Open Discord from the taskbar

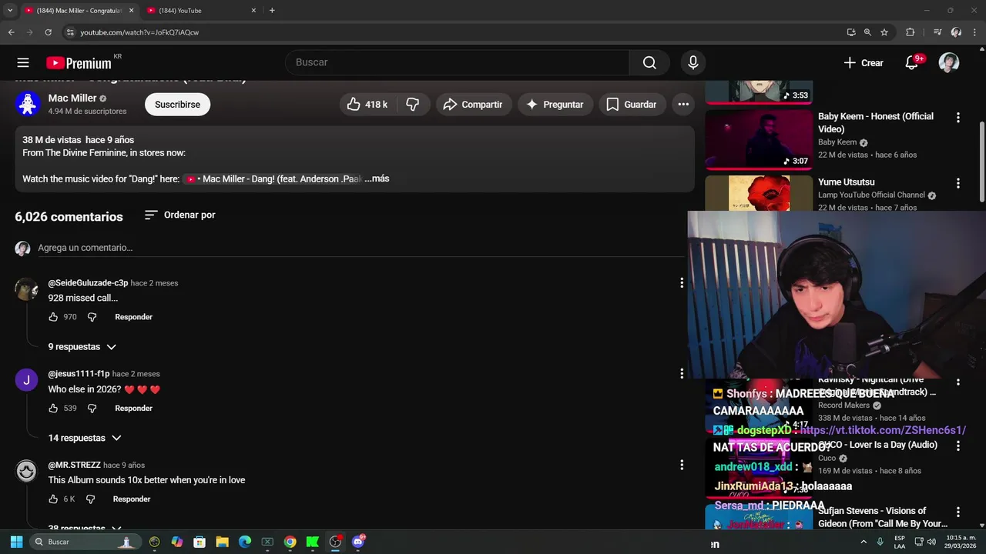click(x=358, y=542)
